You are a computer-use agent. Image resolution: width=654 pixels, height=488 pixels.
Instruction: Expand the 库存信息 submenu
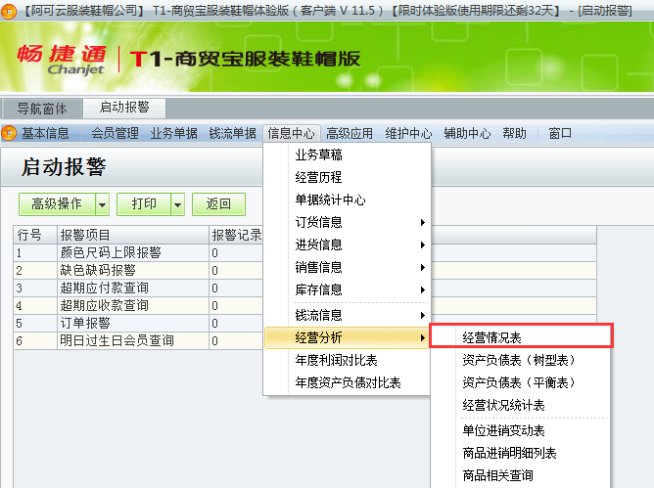347,290
